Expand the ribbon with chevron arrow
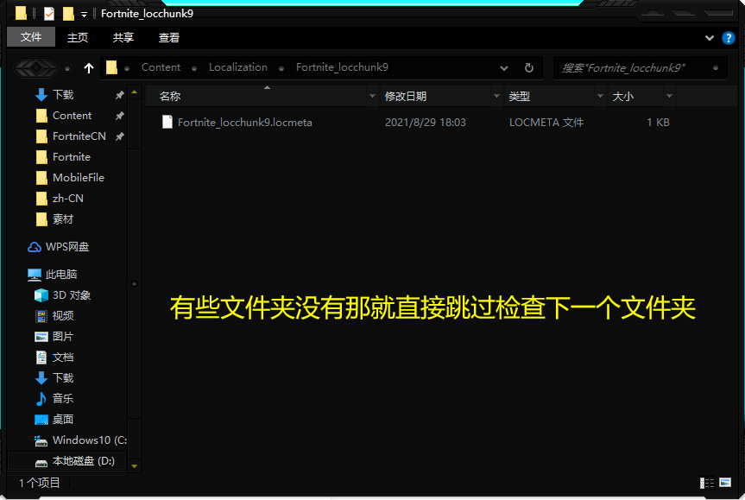The height and width of the screenshot is (500, 745). pyautogui.click(x=709, y=37)
